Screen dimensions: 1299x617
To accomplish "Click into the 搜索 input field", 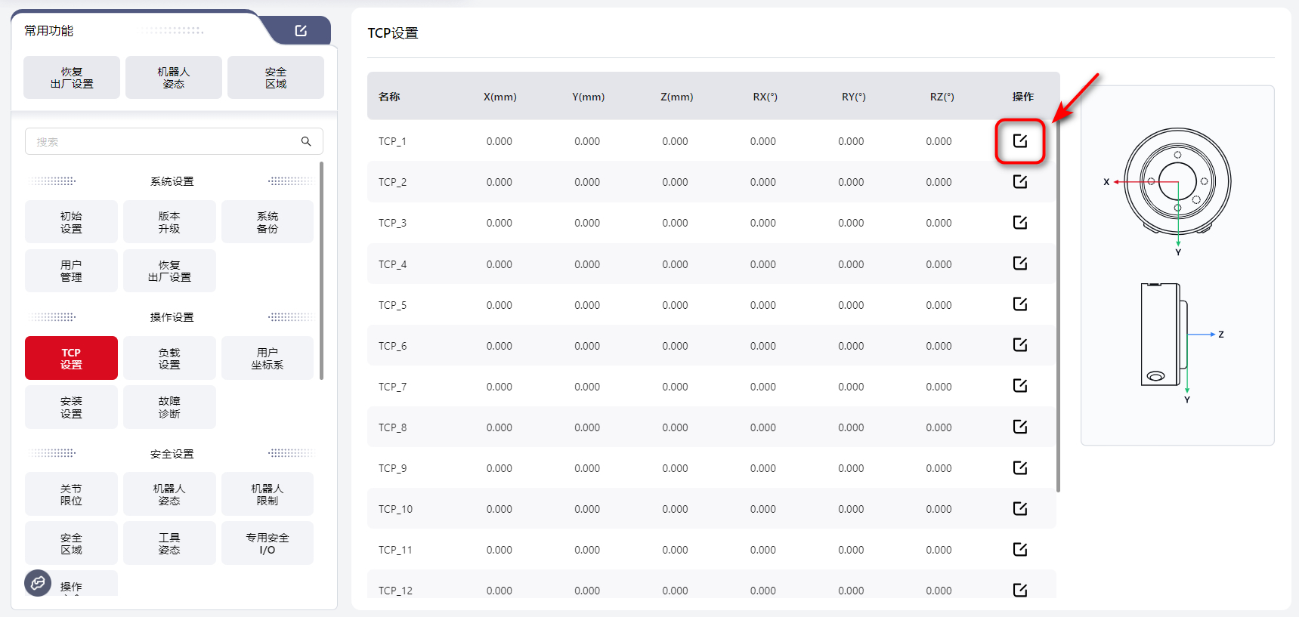I will (x=162, y=141).
